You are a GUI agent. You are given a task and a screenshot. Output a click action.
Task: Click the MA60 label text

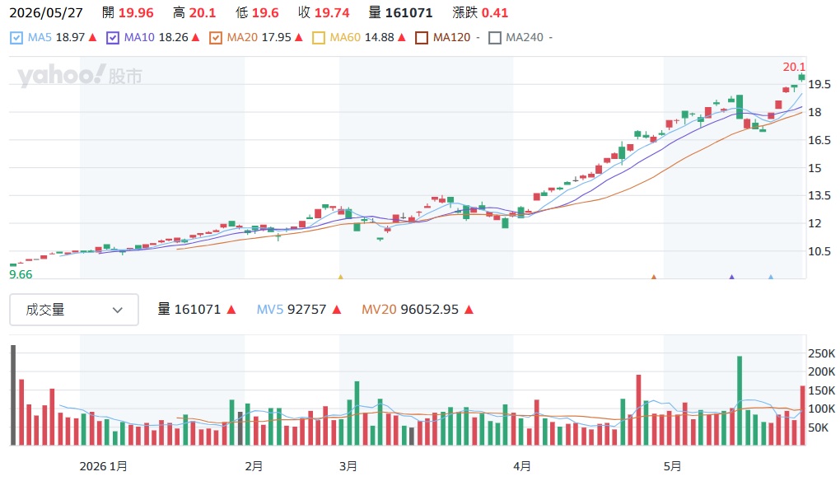click(x=346, y=38)
